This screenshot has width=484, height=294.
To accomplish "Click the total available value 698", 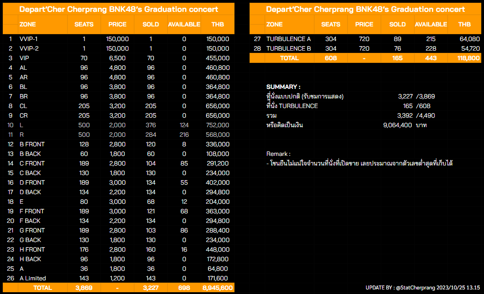I will [184, 288].
